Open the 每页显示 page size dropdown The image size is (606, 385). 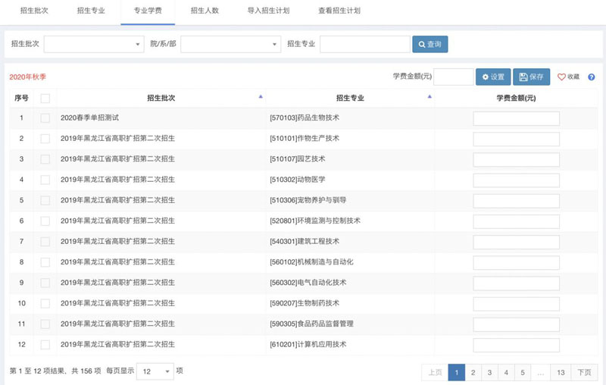[157, 371]
